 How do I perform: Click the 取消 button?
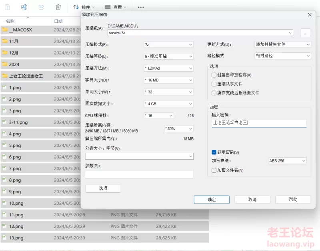point(252,200)
